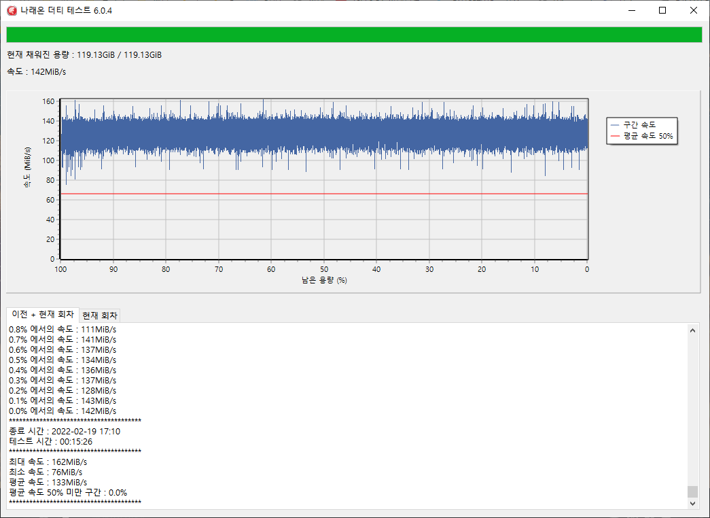Viewport: 710px width, 518px height.
Task: Maximize the dirty test window
Action: click(662, 10)
